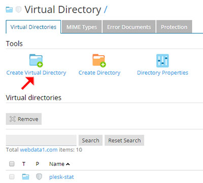
Task: Click the P column header
Action: pos(38,164)
